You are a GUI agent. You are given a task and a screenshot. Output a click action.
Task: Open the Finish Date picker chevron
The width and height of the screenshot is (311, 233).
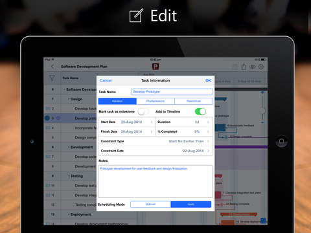point(152,131)
